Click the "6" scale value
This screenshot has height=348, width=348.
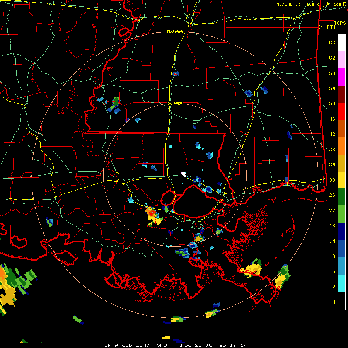(334, 271)
